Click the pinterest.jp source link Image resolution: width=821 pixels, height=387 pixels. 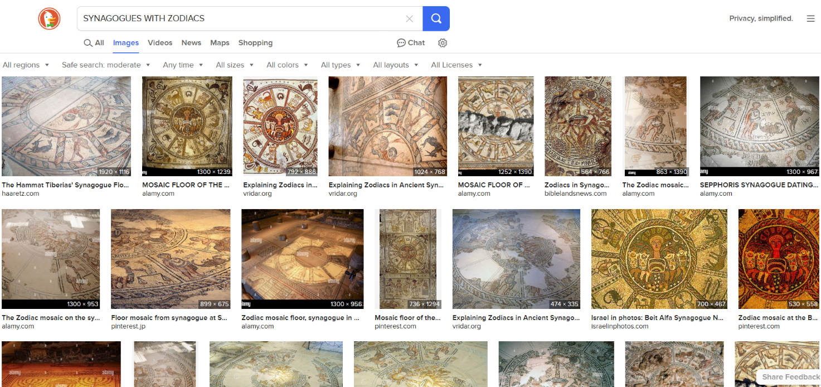pyautogui.click(x=128, y=327)
